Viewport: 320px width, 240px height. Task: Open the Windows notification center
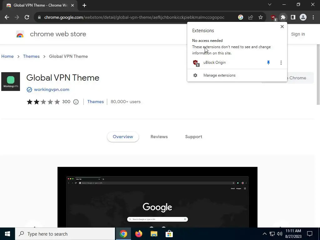(x=310, y=234)
